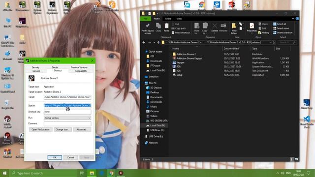Click Invert selection in Explorer ribbon
The image size is (315, 177).
[x=283, y=32]
